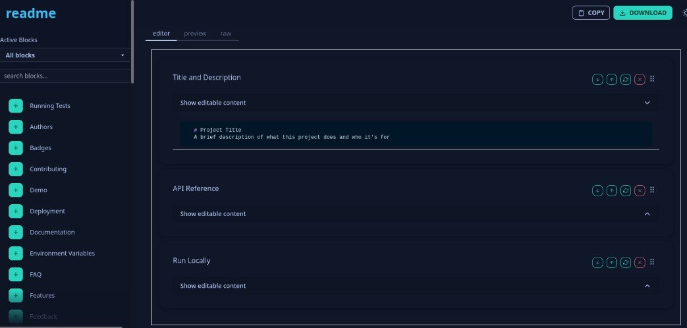Reset the Title and Description block
687x328 pixels.
point(626,79)
